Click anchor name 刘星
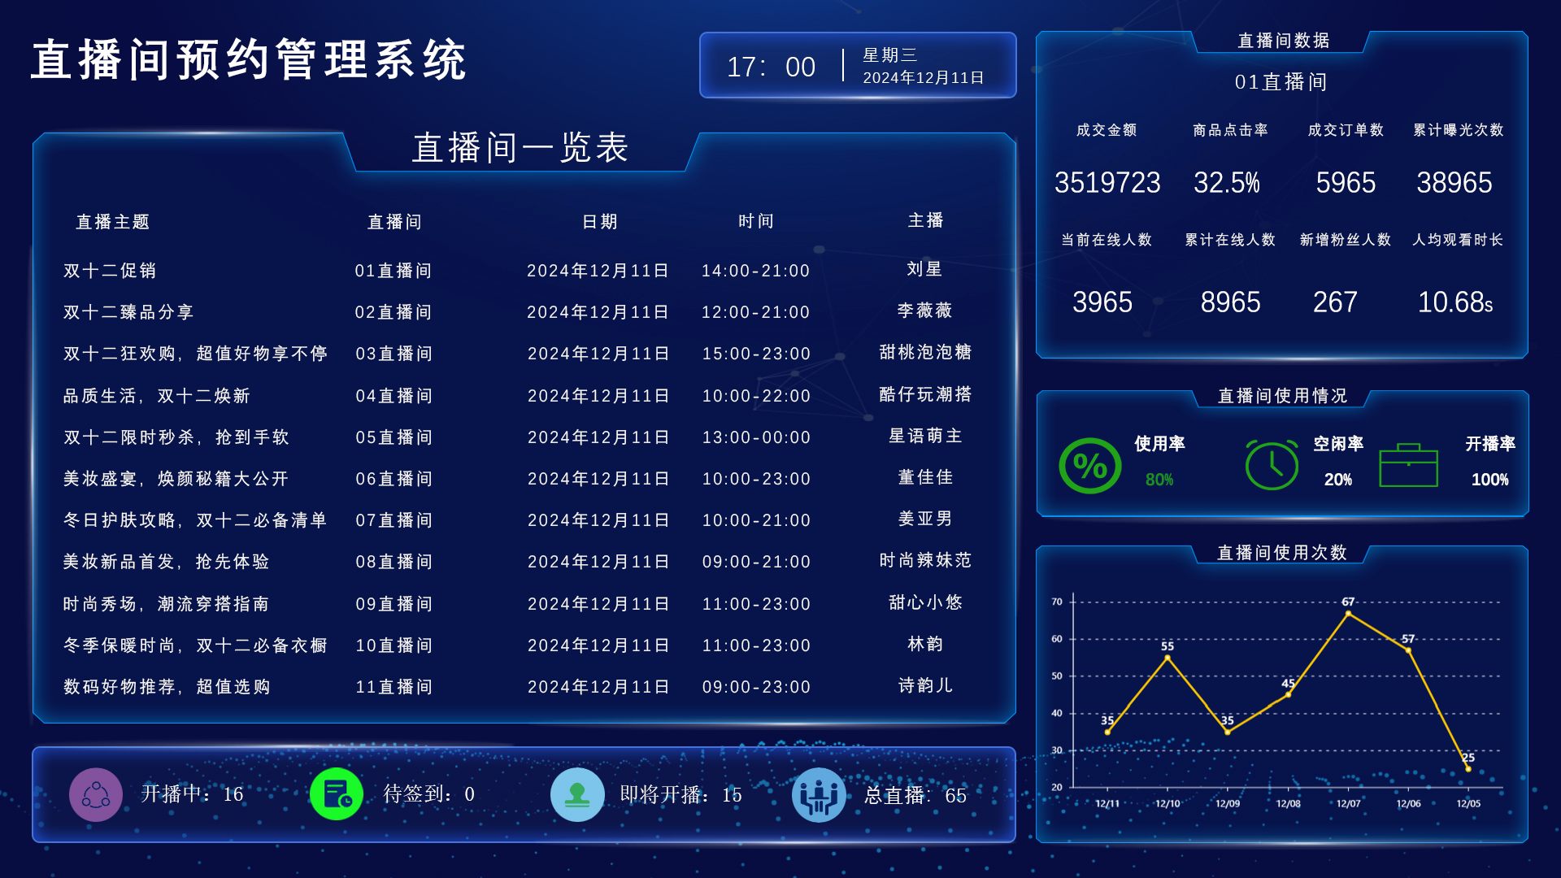The image size is (1561, 878). point(925,269)
